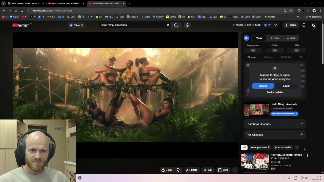Select the 1st 7 days range
This screenshot has height=182, width=324.
point(269,57)
